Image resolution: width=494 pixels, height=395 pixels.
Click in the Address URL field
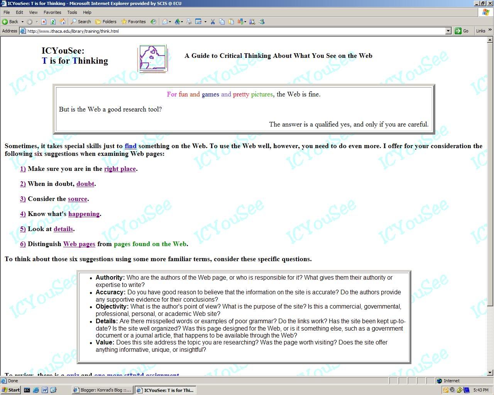tap(235, 31)
